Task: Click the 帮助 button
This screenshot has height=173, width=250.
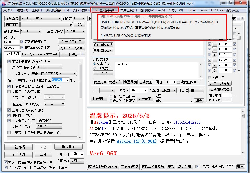Action: click(43, 155)
